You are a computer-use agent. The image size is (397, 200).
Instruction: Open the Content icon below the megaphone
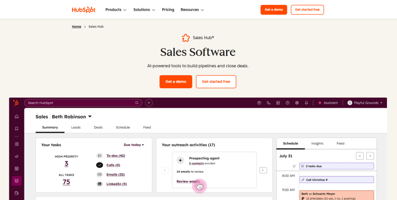[17, 169]
